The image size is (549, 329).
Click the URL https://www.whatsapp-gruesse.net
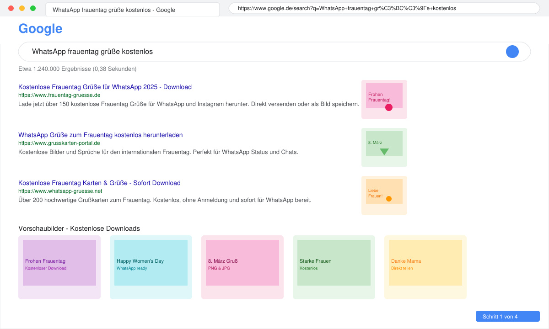pos(60,191)
